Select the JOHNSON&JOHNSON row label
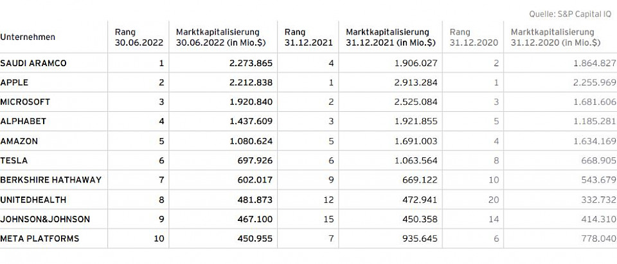Screen dimensions: 617x264 45,220
